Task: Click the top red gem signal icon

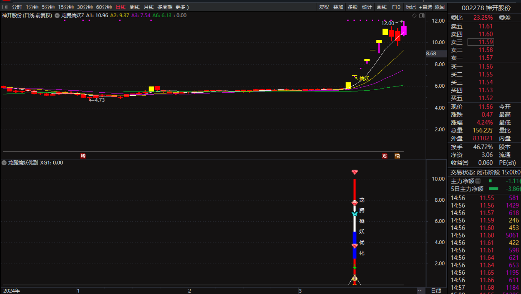Action: (355, 172)
